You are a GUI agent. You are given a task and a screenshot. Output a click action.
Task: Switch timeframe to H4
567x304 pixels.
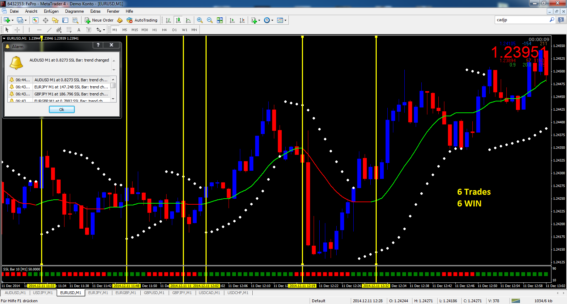[164, 30]
